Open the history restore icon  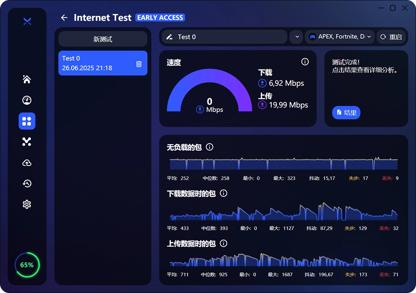(x=27, y=184)
